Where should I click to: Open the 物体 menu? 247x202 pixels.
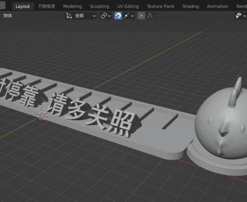8,16
